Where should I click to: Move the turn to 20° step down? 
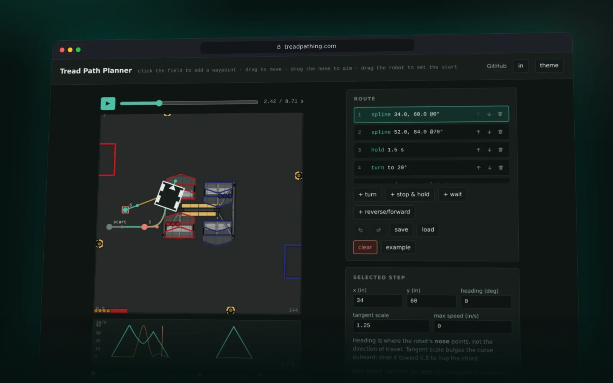490,168
